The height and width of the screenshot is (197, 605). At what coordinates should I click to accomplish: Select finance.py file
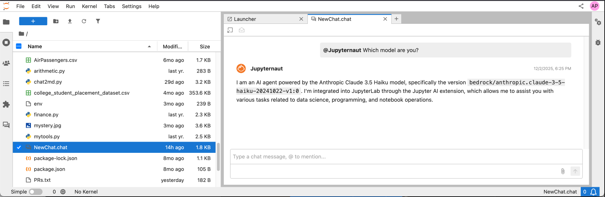point(114,115)
